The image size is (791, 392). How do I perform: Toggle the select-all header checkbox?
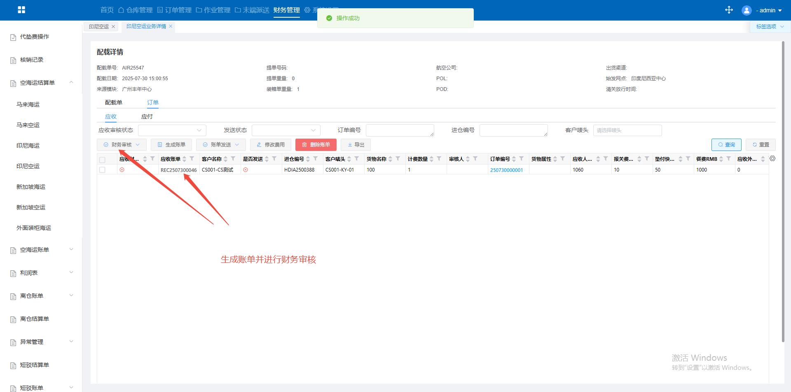pyautogui.click(x=102, y=160)
